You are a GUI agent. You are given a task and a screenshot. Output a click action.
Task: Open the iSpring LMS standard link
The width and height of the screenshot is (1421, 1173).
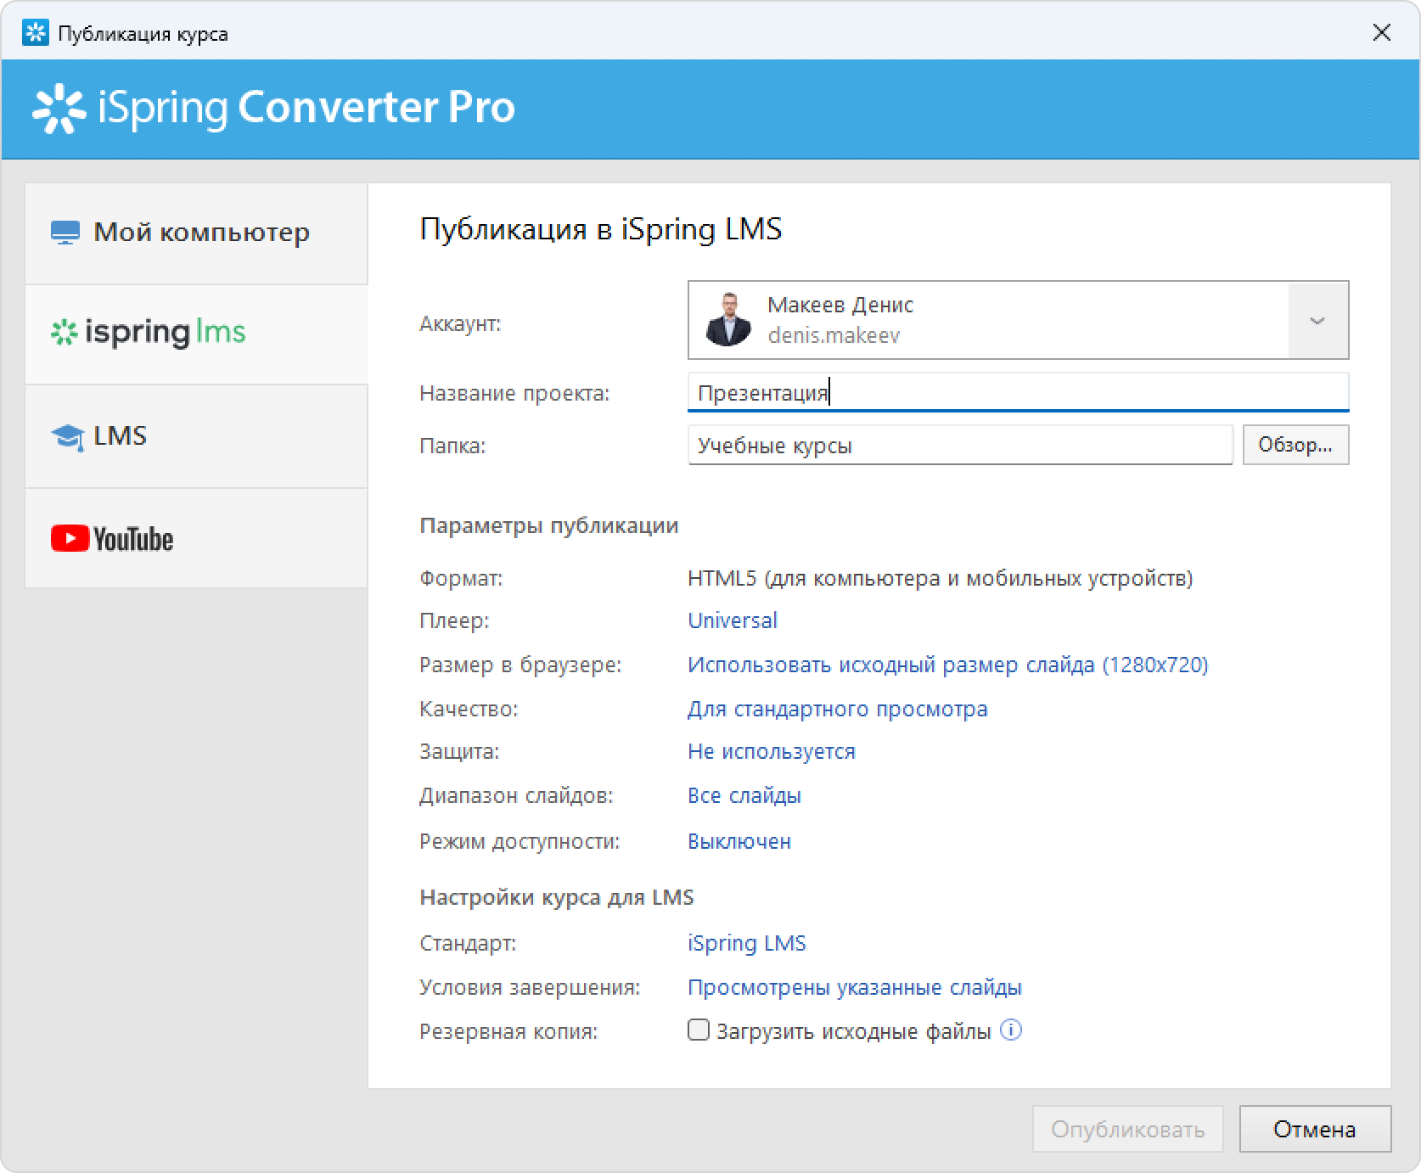tap(747, 943)
